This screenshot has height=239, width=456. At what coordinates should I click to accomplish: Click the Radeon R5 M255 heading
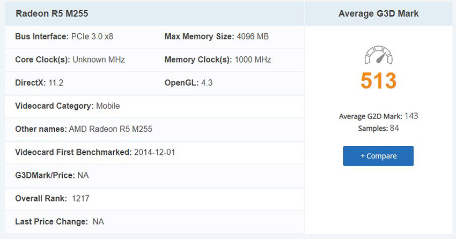coord(52,13)
